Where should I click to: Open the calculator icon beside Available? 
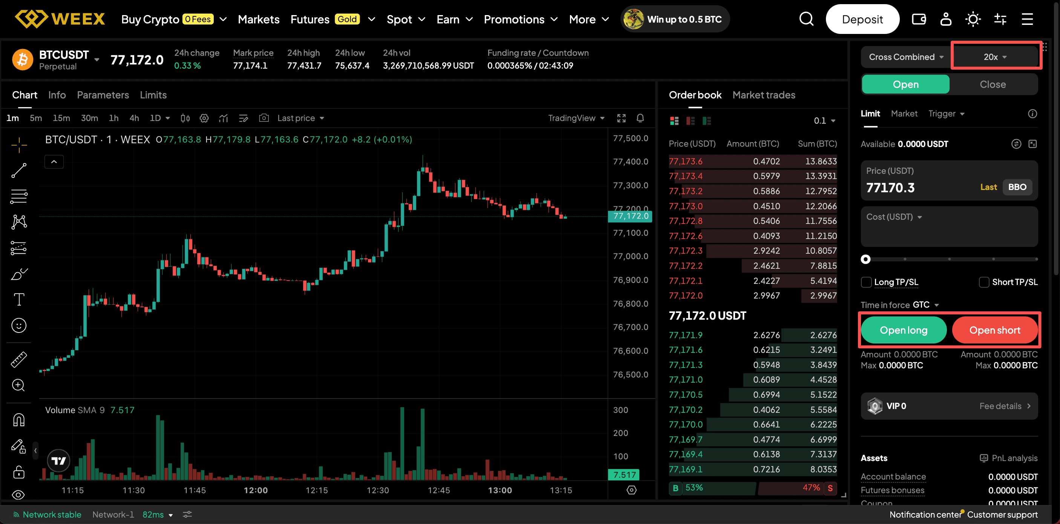pos(1032,144)
